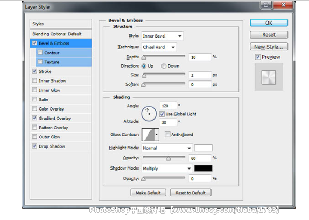Click the layer style preview thumbnail
Image resolution: width=309 pixels, height=220 pixels.
269,77
